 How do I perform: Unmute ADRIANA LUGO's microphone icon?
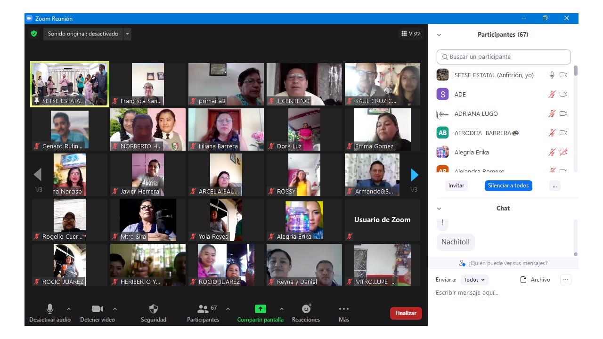coord(552,113)
